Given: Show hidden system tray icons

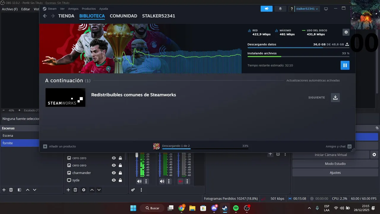Looking at the screenshot, I should [309, 208].
